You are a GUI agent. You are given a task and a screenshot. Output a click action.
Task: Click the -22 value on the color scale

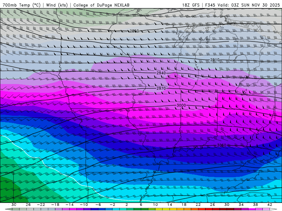coord(41,205)
